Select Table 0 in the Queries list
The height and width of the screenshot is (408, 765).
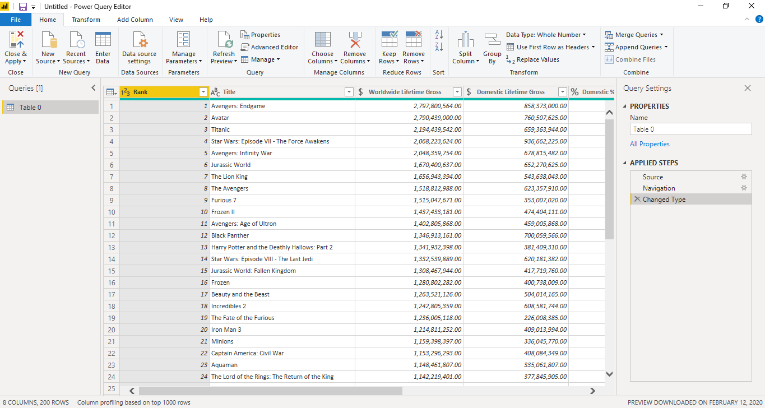point(50,107)
